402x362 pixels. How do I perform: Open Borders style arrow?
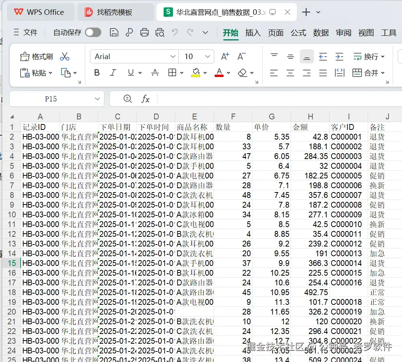pos(182,73)
